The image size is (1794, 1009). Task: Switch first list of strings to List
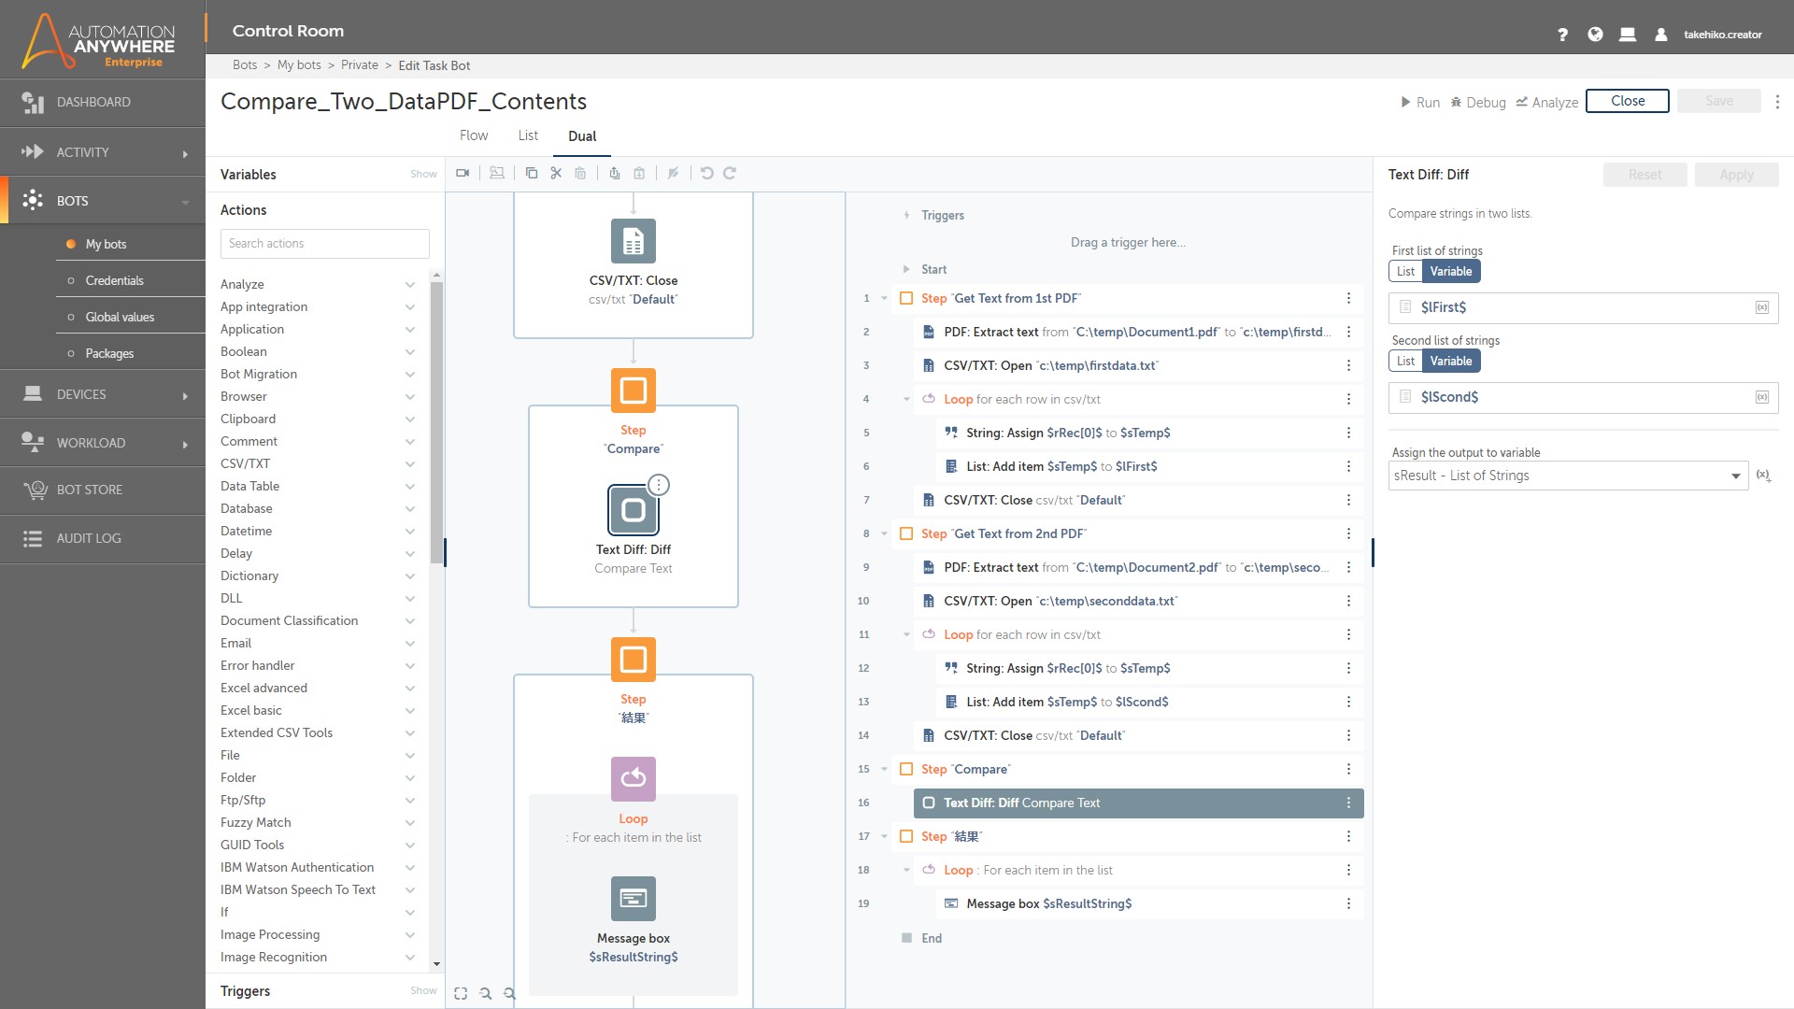pos(1405,271)
